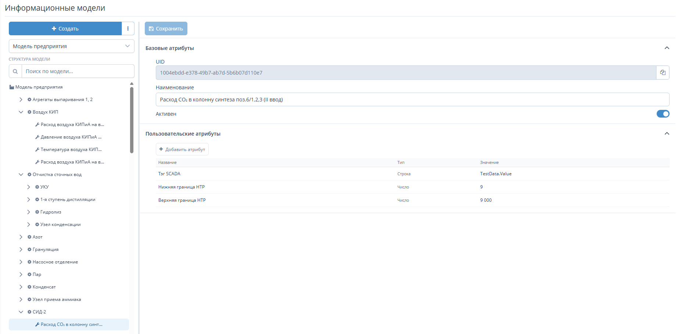Click the factory icon of Модель предприятия

(12, 87)
